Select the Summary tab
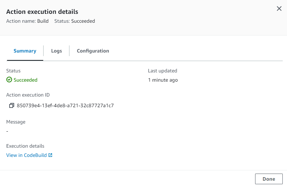This screenshot has height=186, width=287. (x=25, y=51)
